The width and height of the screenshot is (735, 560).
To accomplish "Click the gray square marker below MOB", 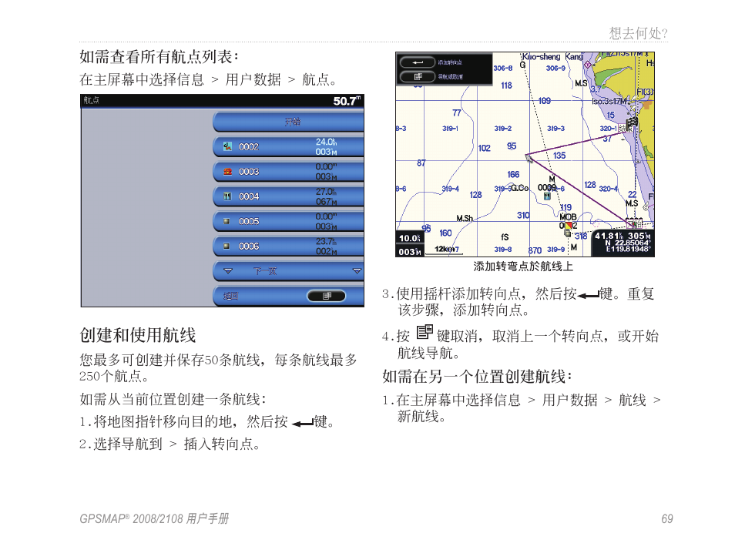I will point(567,233).
